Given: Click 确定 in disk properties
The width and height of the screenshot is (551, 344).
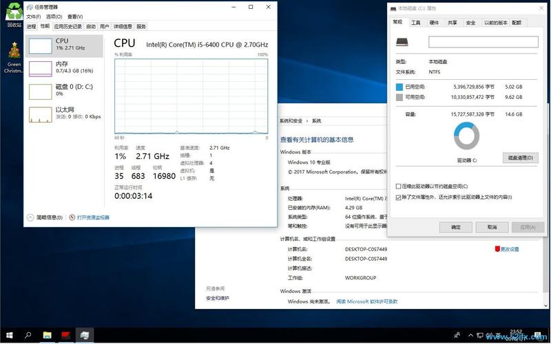Looking at the screenshot, I should click(x=456, y=228).
